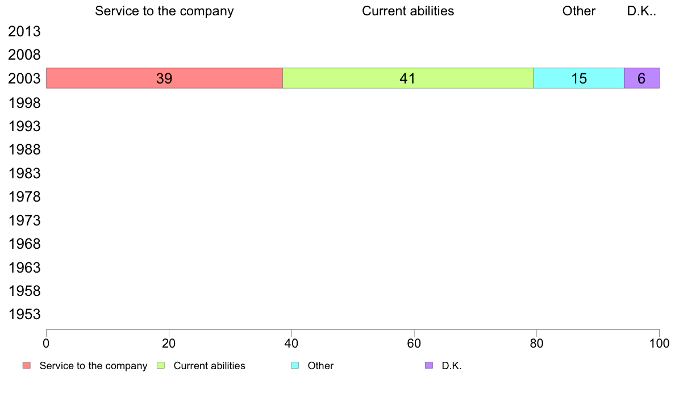The width and height of the screenshot is (675, 418).
Task: Click the Current abilities legend text
Action: pyautogui.click(x=209, y=366)
